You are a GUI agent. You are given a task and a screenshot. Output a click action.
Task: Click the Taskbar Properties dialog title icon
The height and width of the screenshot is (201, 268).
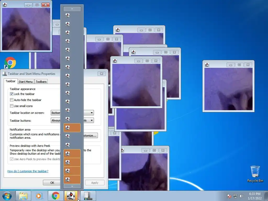(5, 74)
